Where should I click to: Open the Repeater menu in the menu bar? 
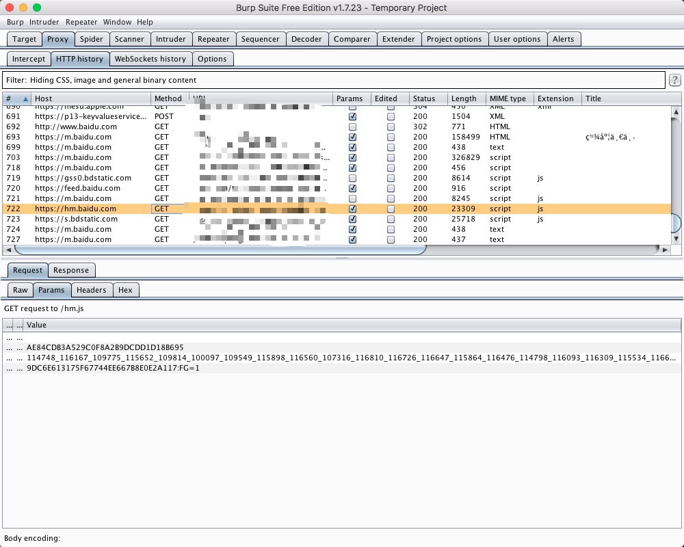(81, 22)
